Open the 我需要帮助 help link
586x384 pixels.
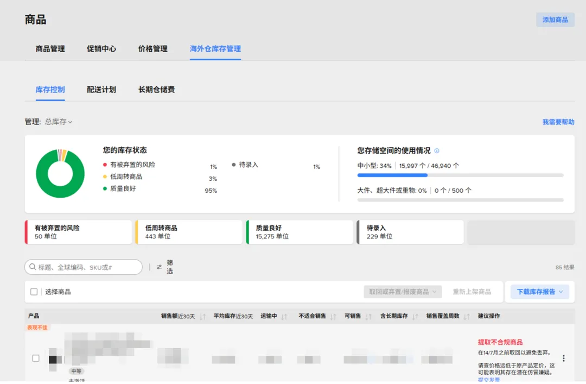pos(558,122)
